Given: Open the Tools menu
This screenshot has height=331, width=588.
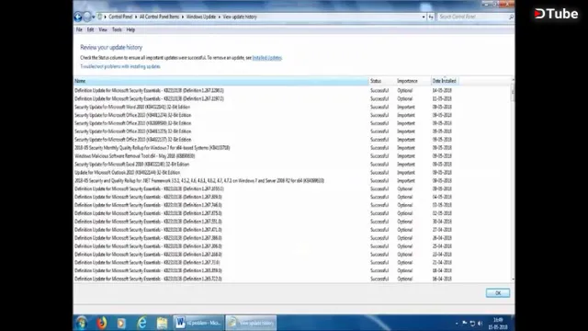Looking at the screenshot, I should 117,29.
